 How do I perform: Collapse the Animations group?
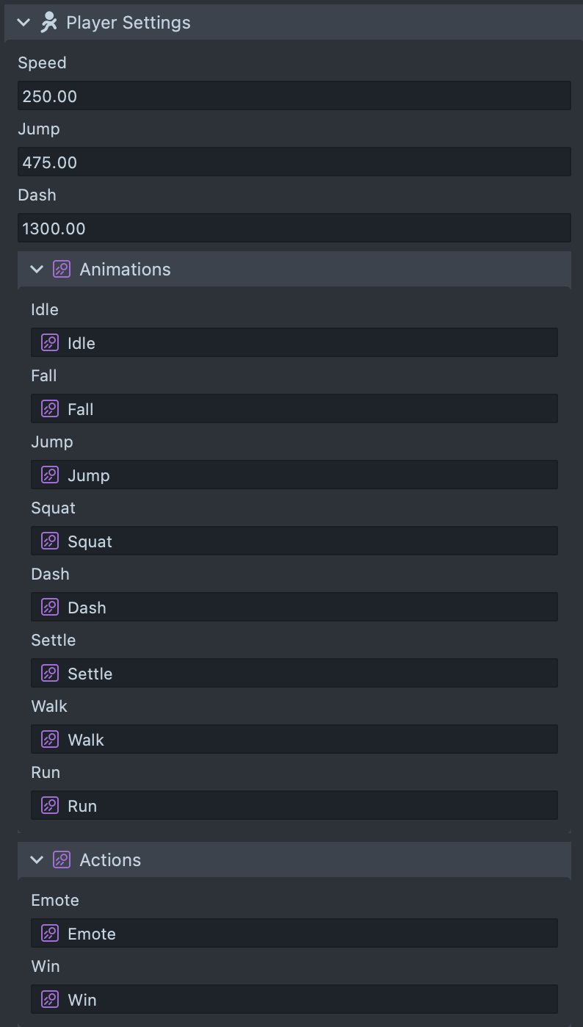pyautogui.click(x=37, y=269)
